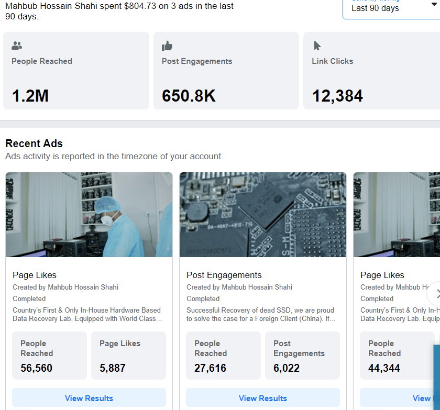Advance Recent Ads carousel with next arrow
Image resolution: width=440 pixels, height=410 pixels.
(435, 294)
